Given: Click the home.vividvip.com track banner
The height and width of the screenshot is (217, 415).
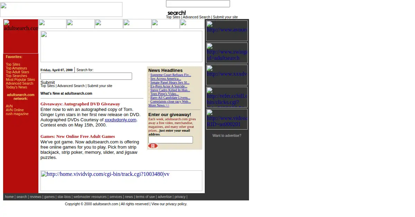Looking at the screenshot, I should [x=121, y=181].
